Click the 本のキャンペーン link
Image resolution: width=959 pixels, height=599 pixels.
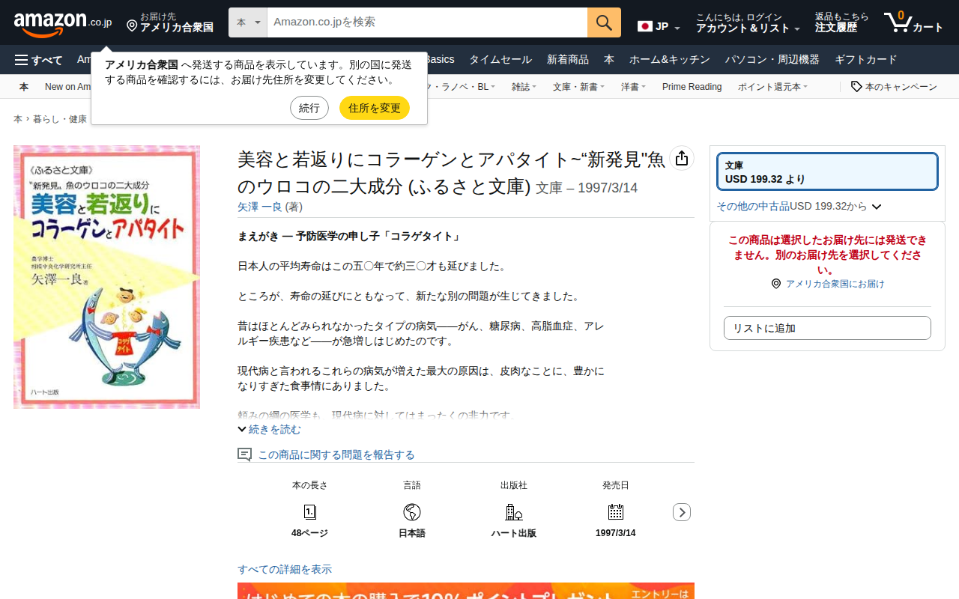[x=901, y=87]
